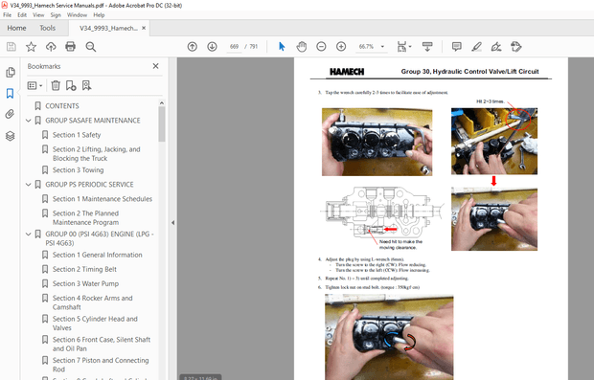594x380 pixels.
Task: Select the arrow Selection tool
Action: (x=282, y=47)
